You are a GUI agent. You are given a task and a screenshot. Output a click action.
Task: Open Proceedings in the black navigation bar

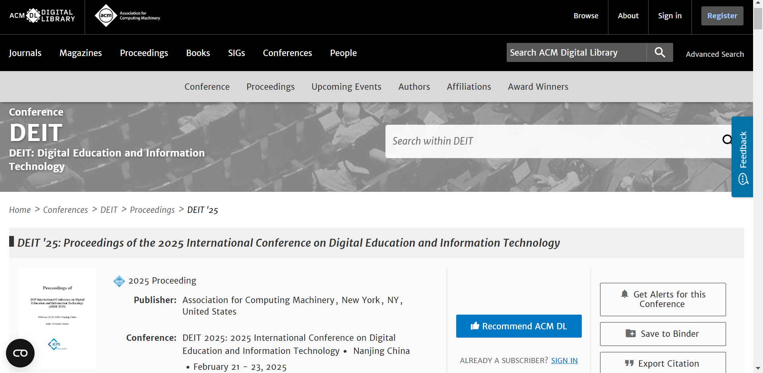pyautogui.click(x=144, y=53)
